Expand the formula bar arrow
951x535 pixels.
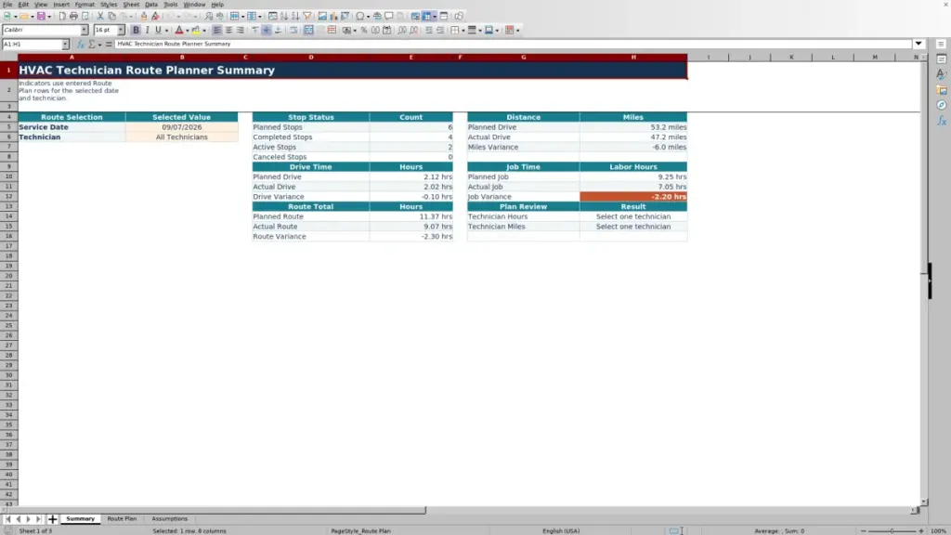pos(918,44)
